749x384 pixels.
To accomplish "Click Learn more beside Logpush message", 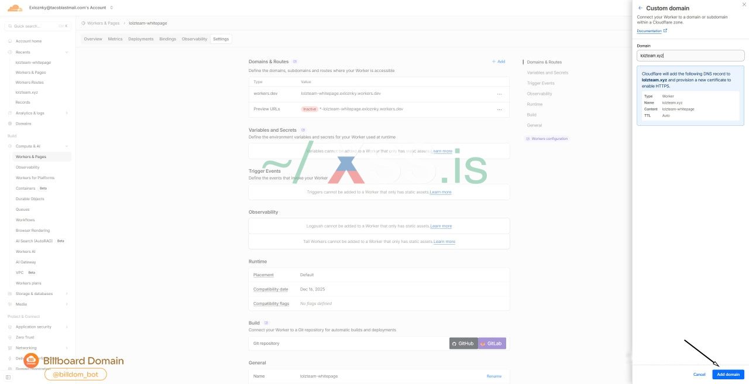I will tap(441, 226).
